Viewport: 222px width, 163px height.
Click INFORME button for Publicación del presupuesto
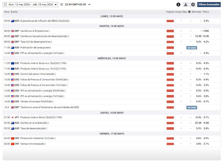[x=192, y=48]
